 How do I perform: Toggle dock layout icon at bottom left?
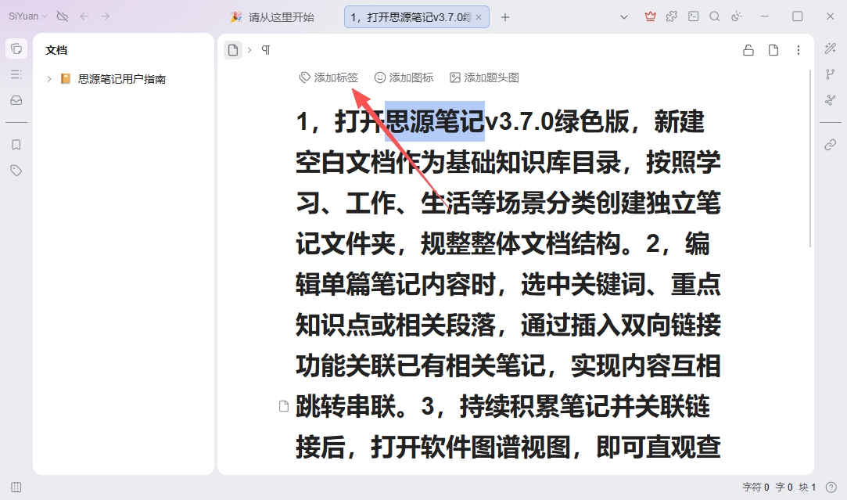point(16,487)
